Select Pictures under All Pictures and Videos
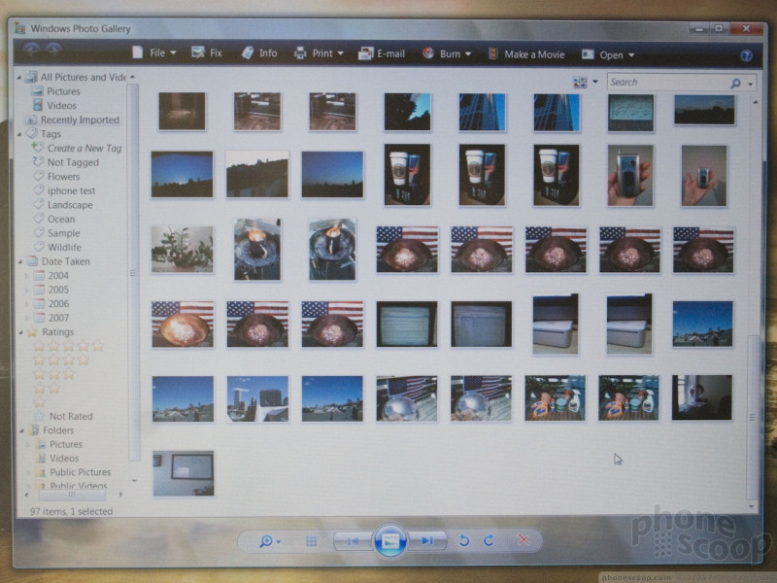The image size is (777, 583). tap(63, 91)
